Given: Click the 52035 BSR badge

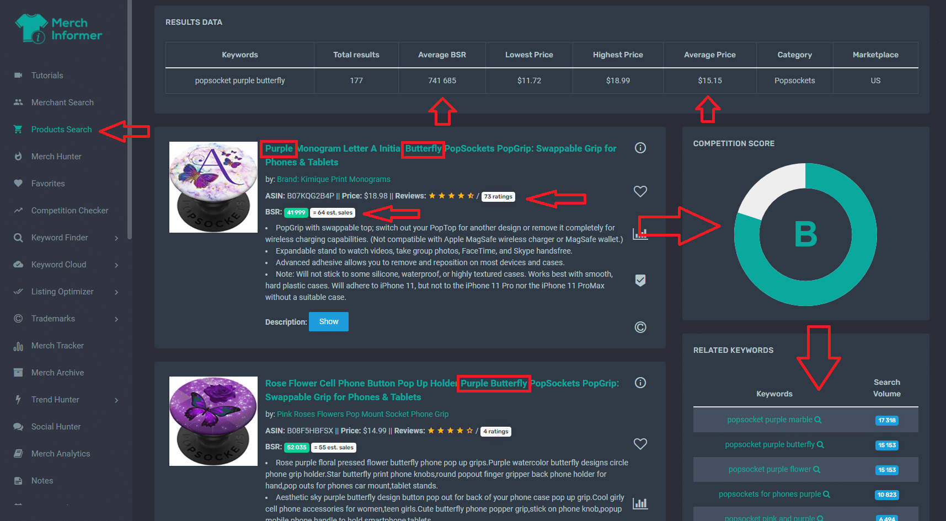Looking at the screenshot, I should point(296,447).
